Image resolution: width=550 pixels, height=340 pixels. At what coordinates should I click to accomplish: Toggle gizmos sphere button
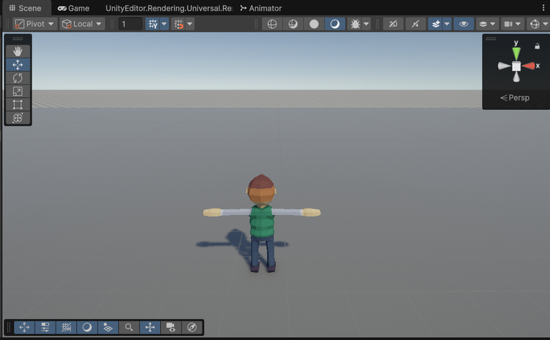(535, 24)
